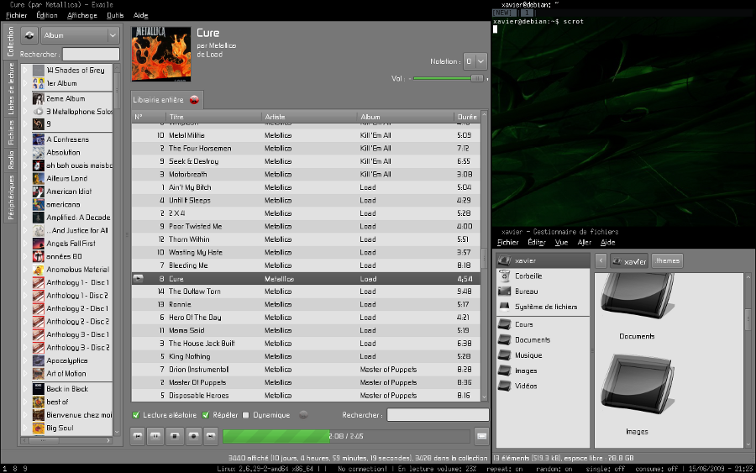Click the Metallica Load album cover
The image size is (756, 473).
pyautogui.click(x=161, y=54)
